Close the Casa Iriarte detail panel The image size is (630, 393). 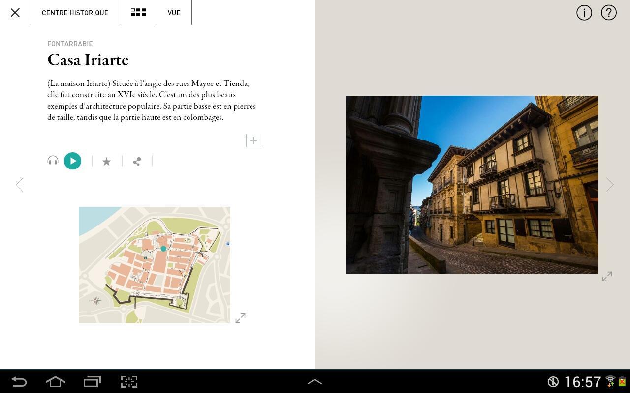click(x=15, y=13)
